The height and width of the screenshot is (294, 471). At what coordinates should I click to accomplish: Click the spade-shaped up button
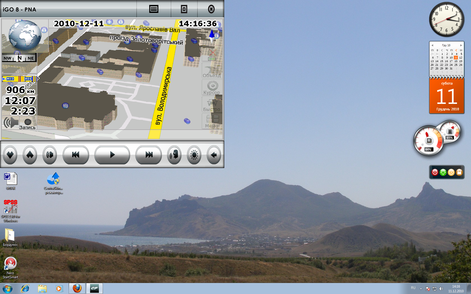(30, 155)
